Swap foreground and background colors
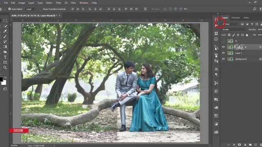The image size is (262, 147). [x=5, y=78]
